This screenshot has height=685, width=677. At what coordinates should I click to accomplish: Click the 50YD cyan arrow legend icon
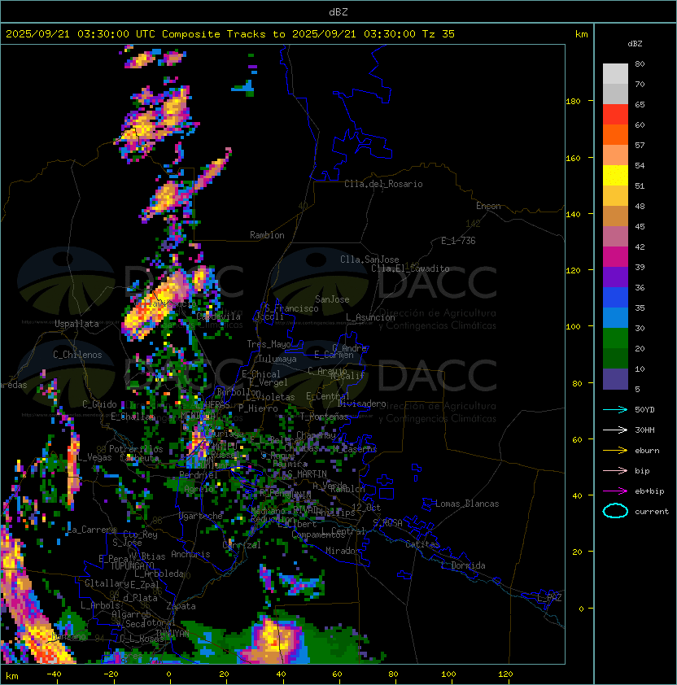click(615, 409)
